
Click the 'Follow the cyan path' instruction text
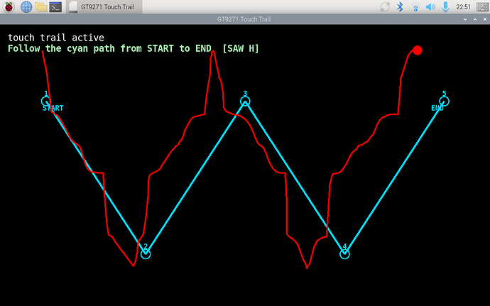tap(109, 48)
